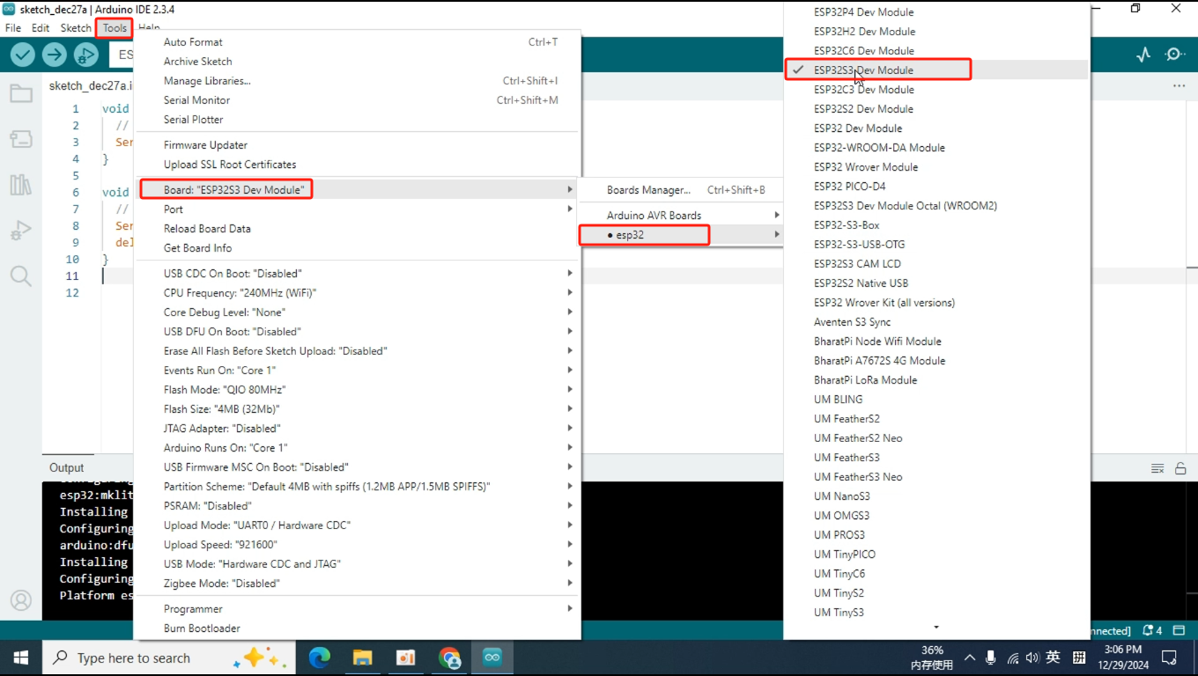Open the notifications bell showing 4
Image resolution: width=1198 pixels, height=676 pixels.
1152,630
